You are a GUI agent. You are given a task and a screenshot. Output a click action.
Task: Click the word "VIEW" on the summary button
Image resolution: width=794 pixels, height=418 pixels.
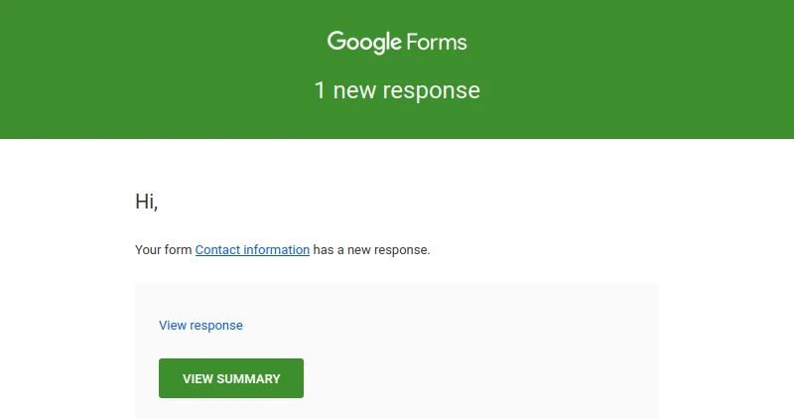pos(198,379)
